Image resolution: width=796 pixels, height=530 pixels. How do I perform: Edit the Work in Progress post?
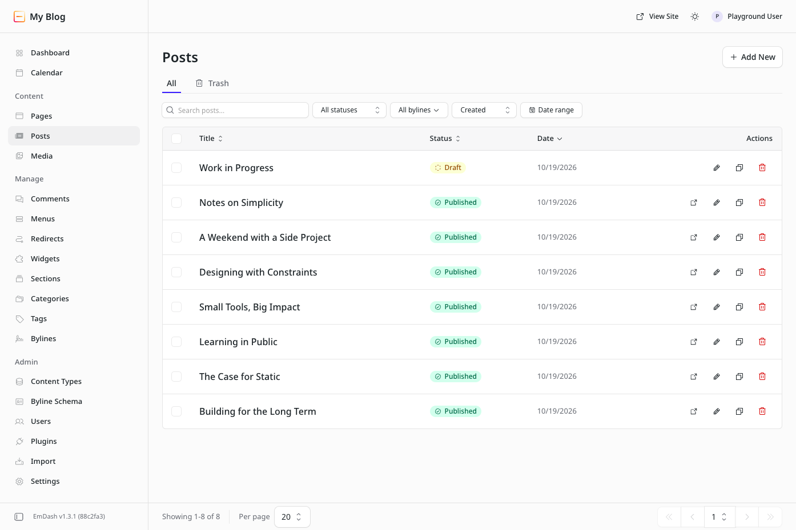click(x=717, y=168)
